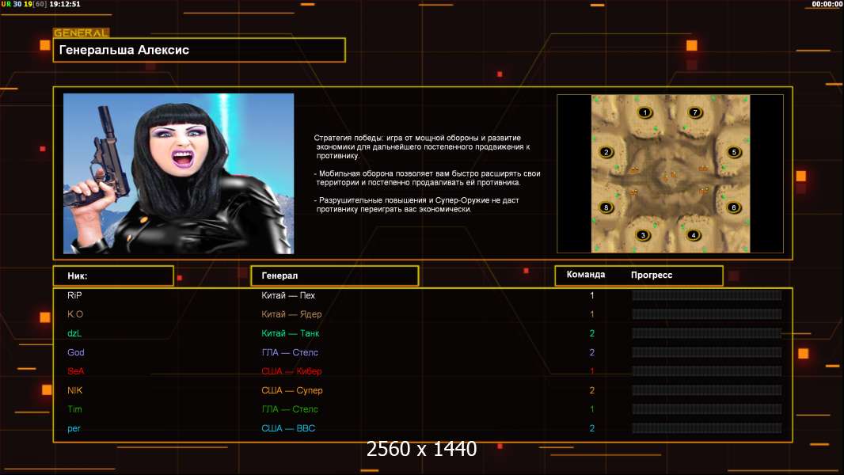Click team number in Tim's row

[x=591, y=409]
